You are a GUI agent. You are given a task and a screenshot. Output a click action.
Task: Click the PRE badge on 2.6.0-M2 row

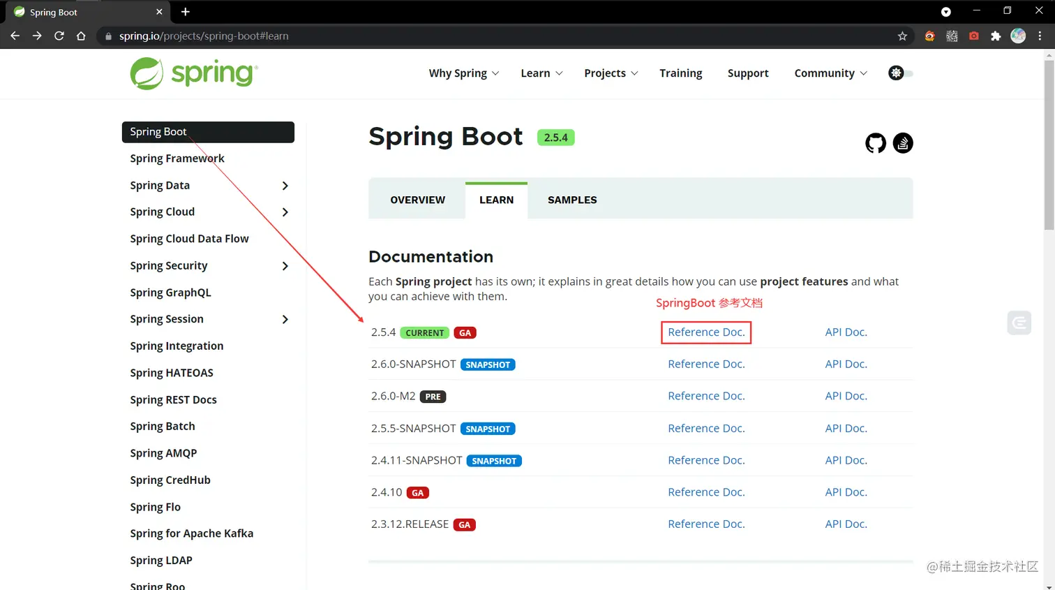(433, 397)
